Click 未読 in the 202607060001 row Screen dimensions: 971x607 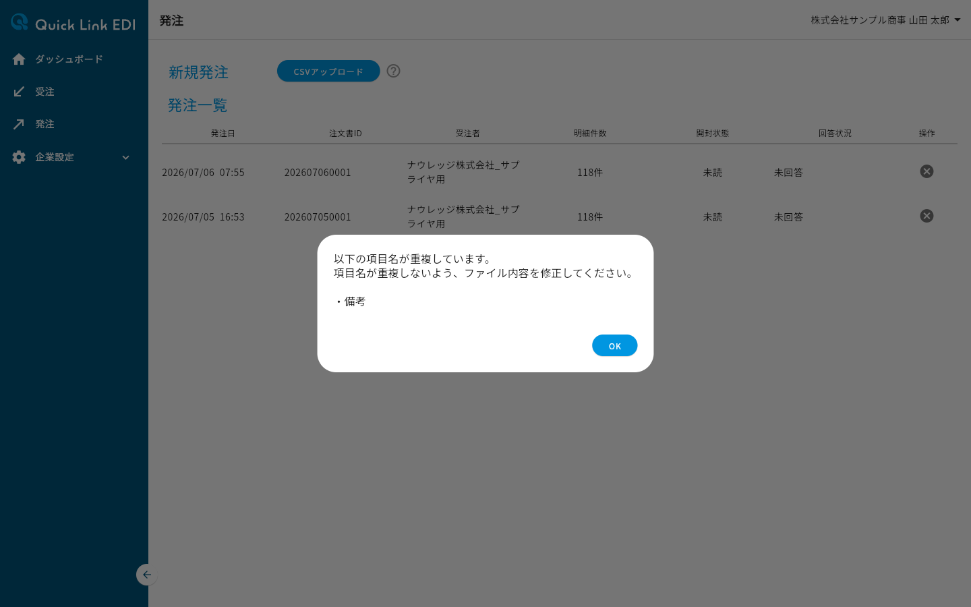712,173
